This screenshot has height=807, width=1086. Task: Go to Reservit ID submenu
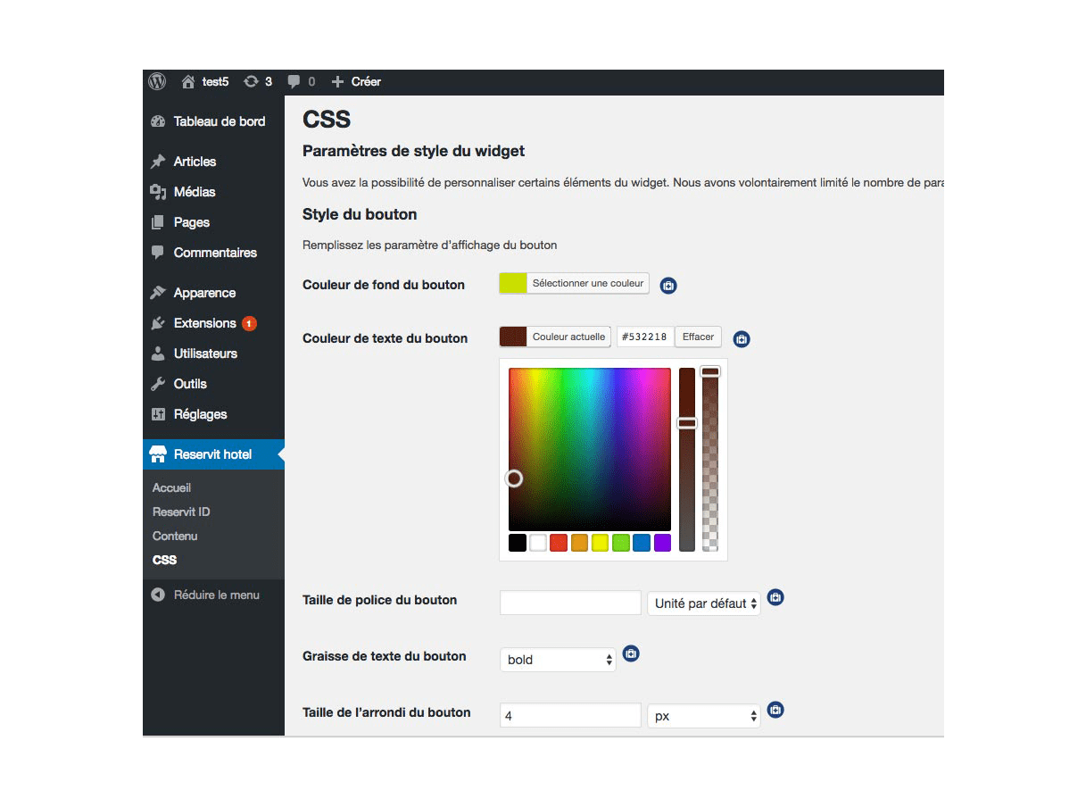pos(181,512)
